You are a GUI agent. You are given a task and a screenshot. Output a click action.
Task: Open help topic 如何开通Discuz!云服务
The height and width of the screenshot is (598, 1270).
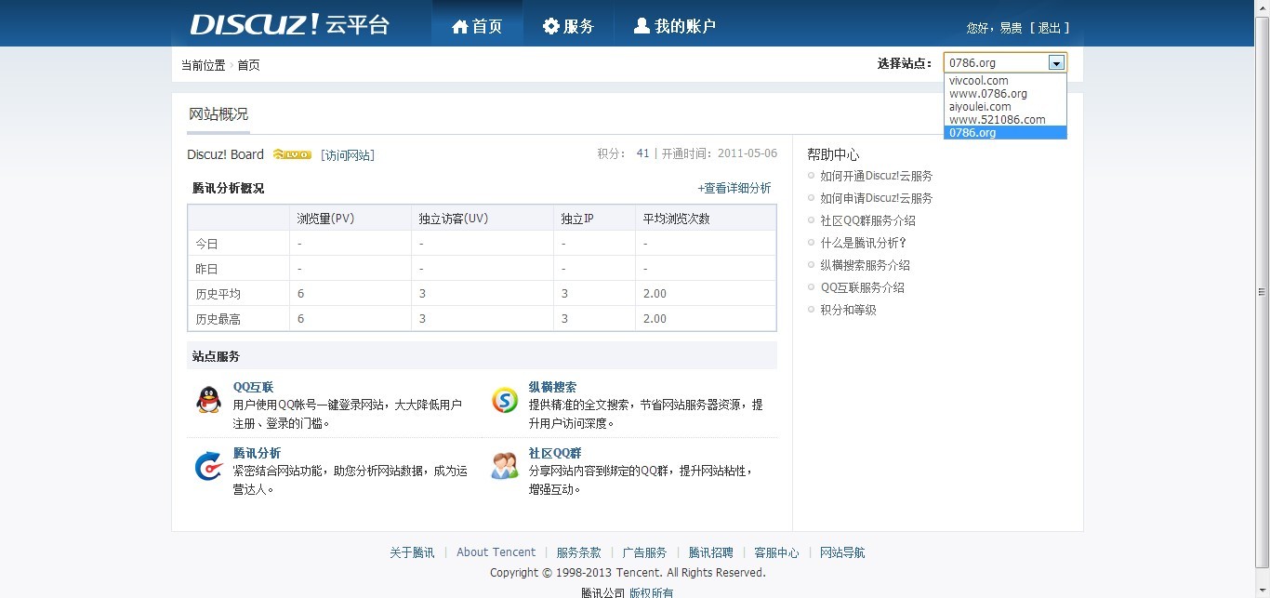pyautogui.click(x=876, y=176)
